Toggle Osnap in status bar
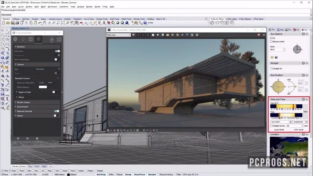 pyautogui.click(x=128, y=174)
